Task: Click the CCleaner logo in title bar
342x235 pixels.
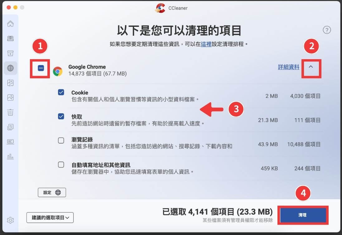Action: tap(160, 8)
